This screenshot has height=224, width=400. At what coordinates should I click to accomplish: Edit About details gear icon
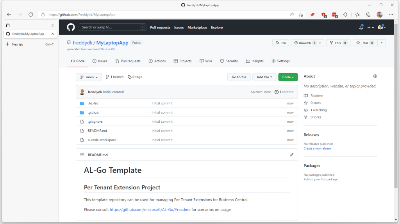375,76
